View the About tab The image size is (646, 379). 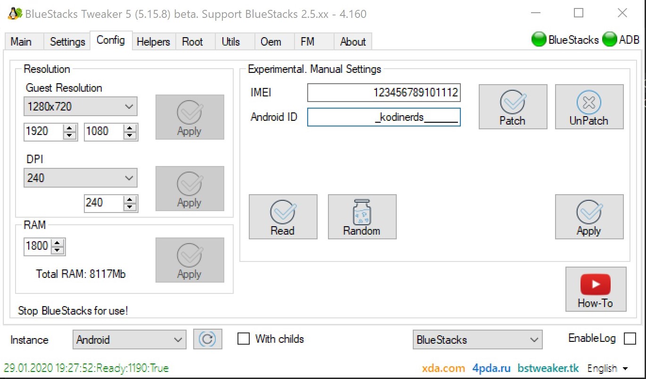pos(353,42)
